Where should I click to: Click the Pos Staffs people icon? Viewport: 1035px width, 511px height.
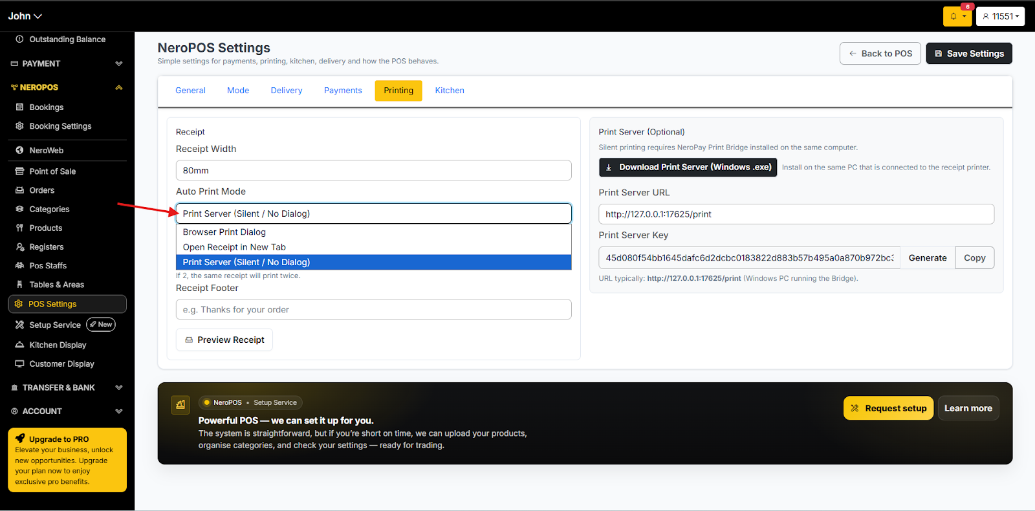click(19, 266)
